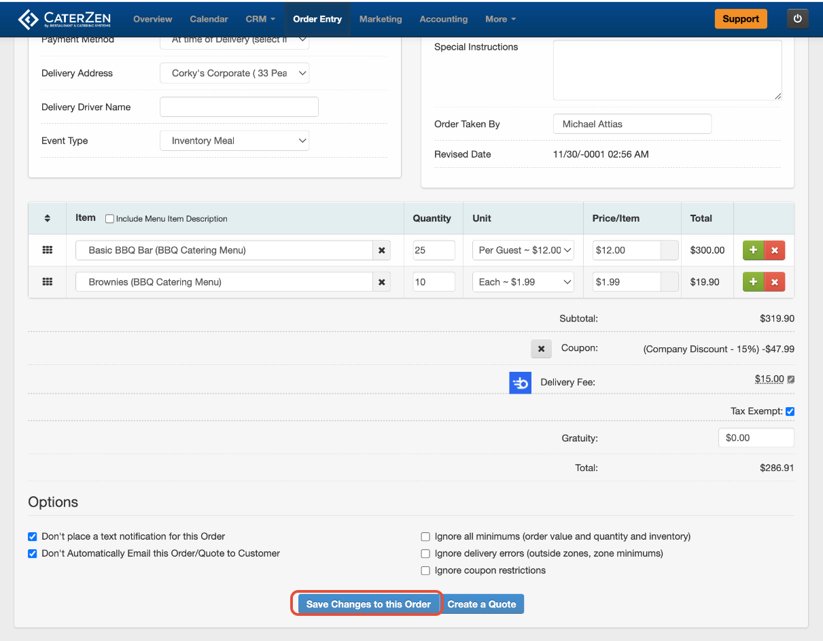Uncheck Don't place a text notification
This screenshot has width=823, height=641.
tap(33, 536)
